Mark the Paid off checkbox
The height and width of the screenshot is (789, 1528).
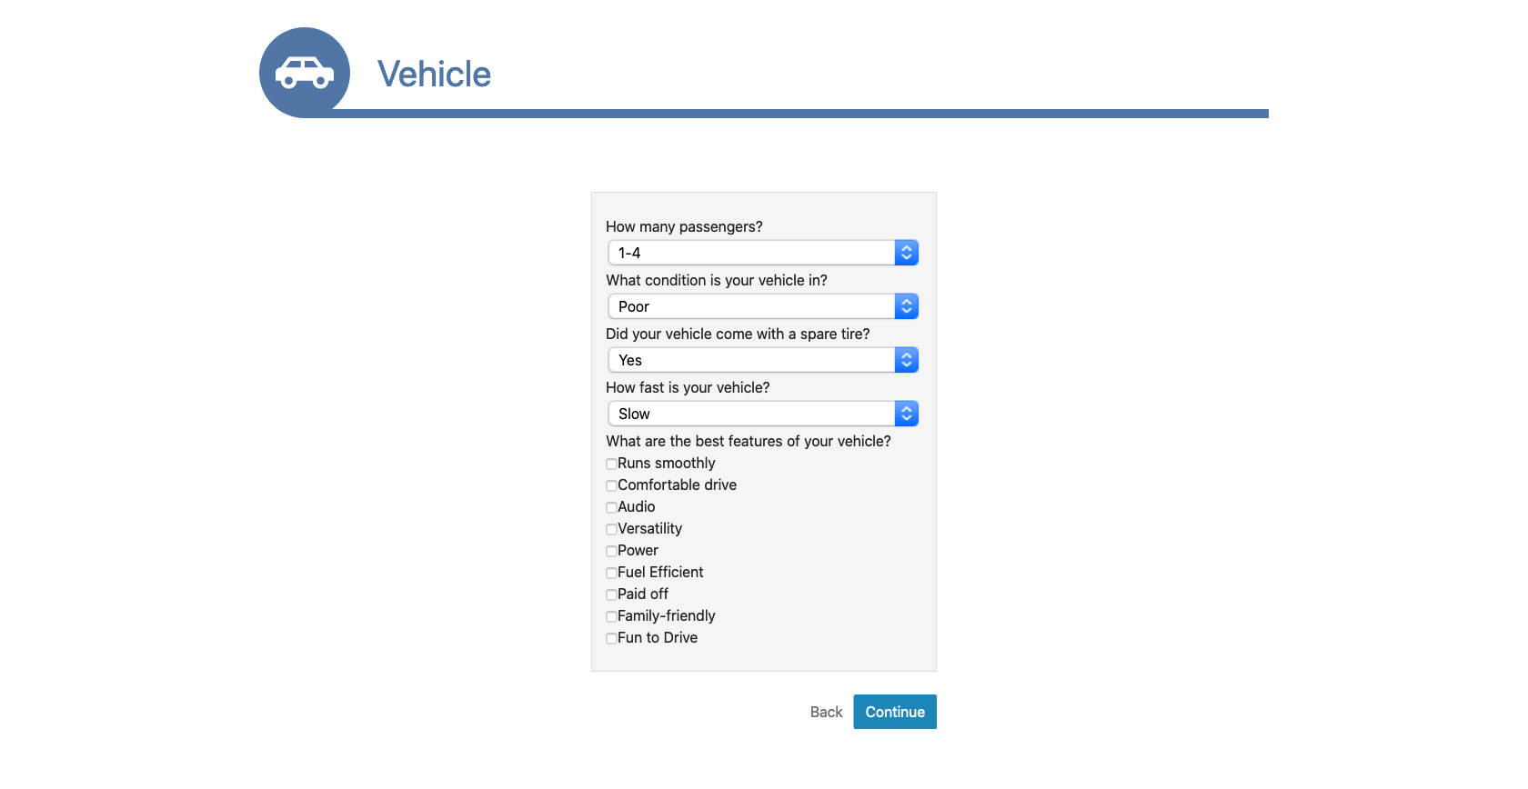point(611,594)
